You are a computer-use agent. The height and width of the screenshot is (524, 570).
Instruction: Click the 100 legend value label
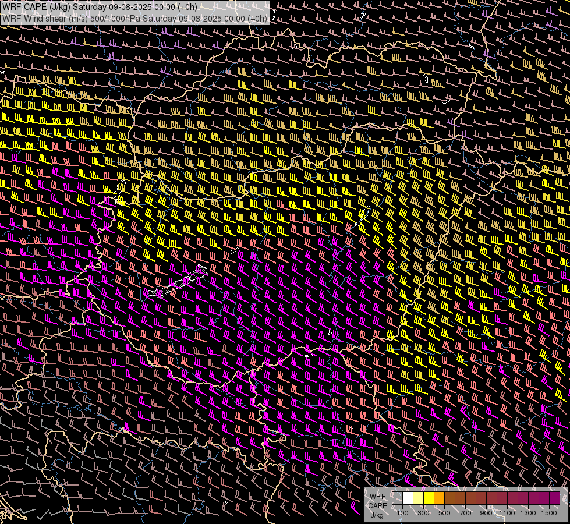click(402, 513)
